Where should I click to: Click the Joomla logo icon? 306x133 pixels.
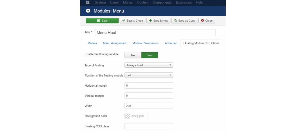88,3
